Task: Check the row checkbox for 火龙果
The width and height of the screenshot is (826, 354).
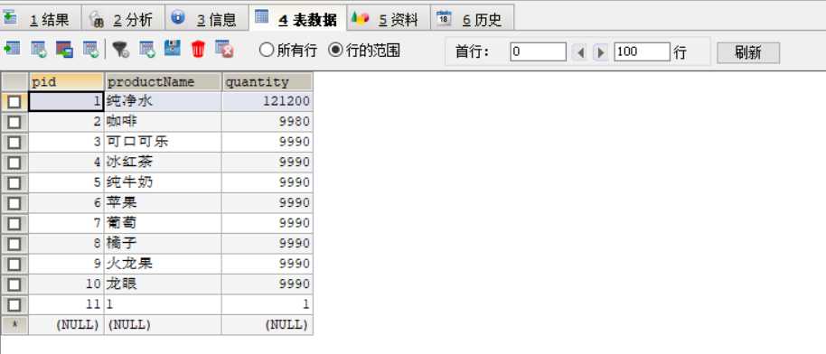Action: (14, 264)
